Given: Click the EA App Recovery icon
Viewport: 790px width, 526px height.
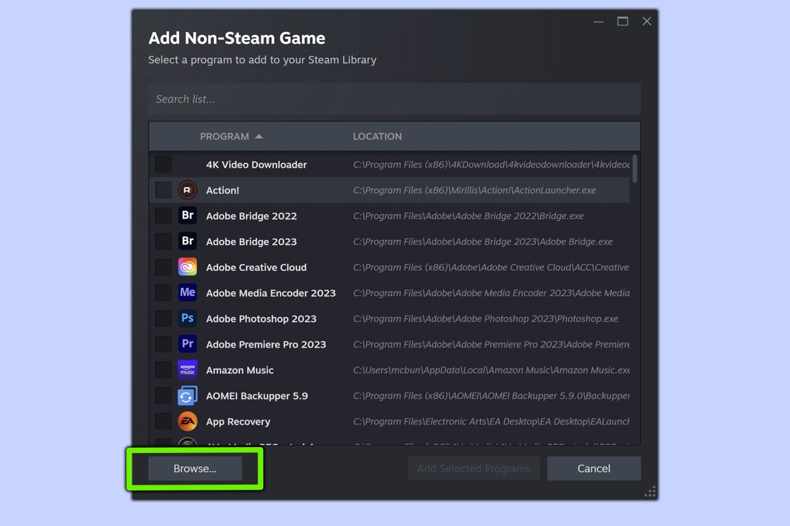Looking at the screenshot, I should [187, 421].
